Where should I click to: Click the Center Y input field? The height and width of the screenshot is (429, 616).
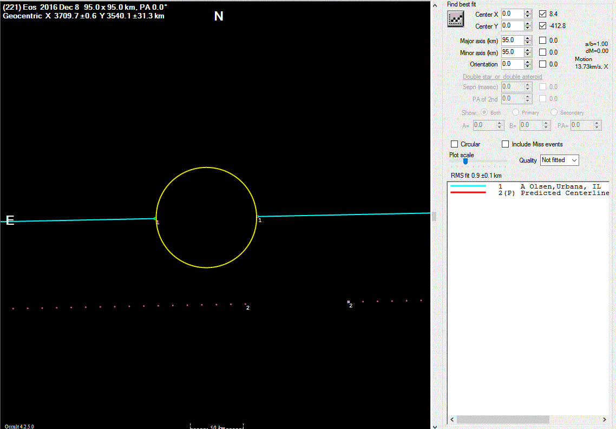(x=513, y=25)
